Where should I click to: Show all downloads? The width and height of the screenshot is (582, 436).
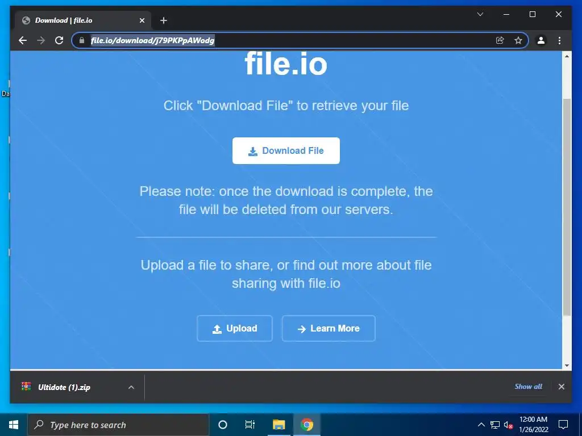[x=528, y=386]
